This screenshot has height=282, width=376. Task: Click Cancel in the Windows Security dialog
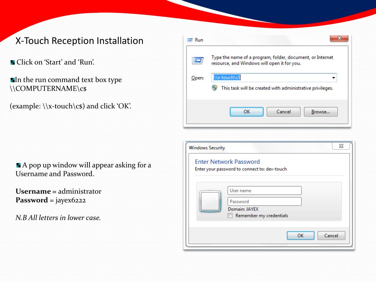(331, 235)
